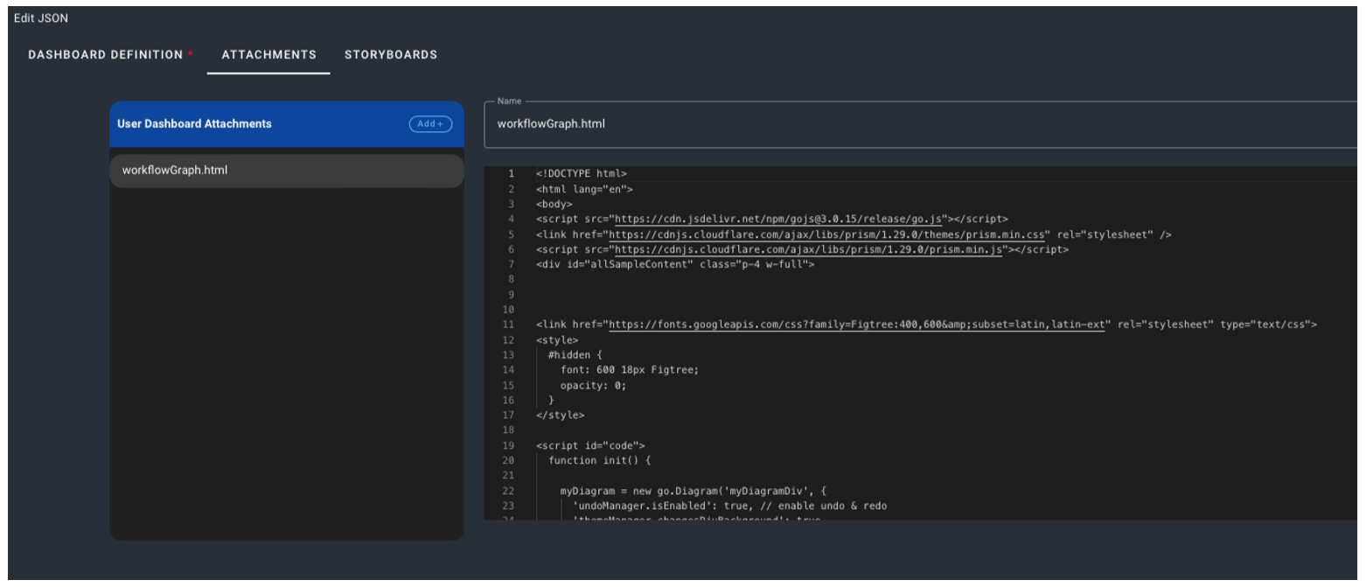Place cursor on the opacity: 0 line
Viewport: 1366px width, 587px height.
(x=594, y=385)
